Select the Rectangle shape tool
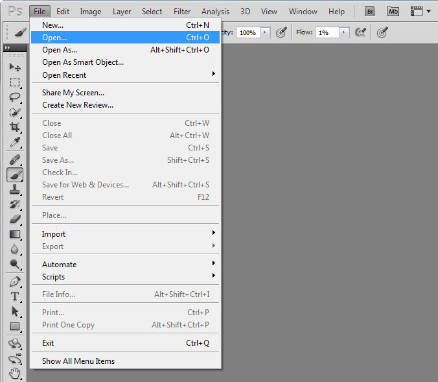The width and height of the screenshot is (438, 382). pos(15,326)
